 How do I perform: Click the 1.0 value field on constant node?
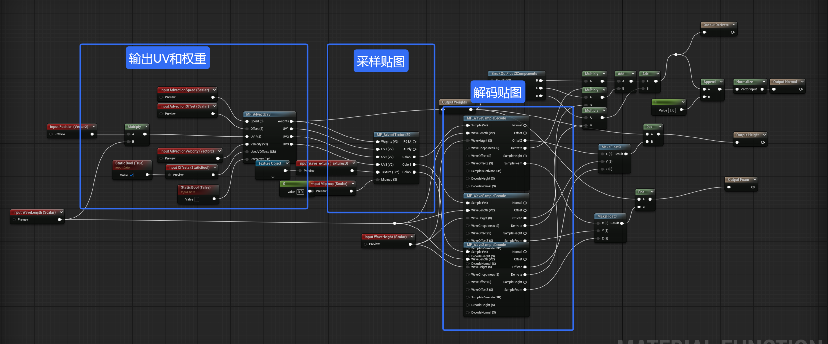pos(672,110)
